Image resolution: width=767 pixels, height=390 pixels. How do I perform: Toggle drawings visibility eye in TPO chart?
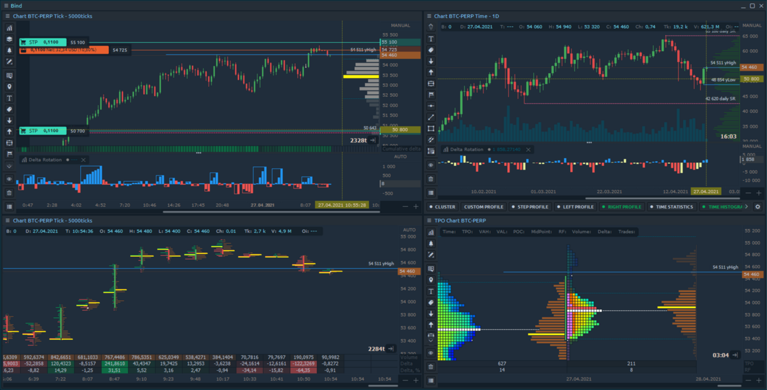tap(431, 353)
